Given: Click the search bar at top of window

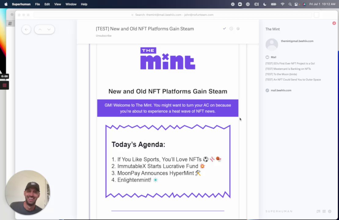Looking at the screenshot, I should point(173,15).
